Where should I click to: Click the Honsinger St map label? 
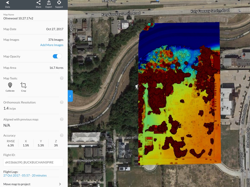pyautogui.click(x=89, y=160)
